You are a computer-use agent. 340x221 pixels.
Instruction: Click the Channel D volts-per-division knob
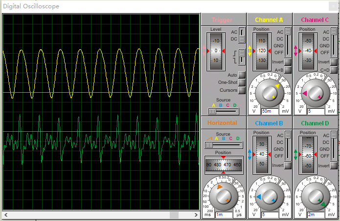[316, 197]
